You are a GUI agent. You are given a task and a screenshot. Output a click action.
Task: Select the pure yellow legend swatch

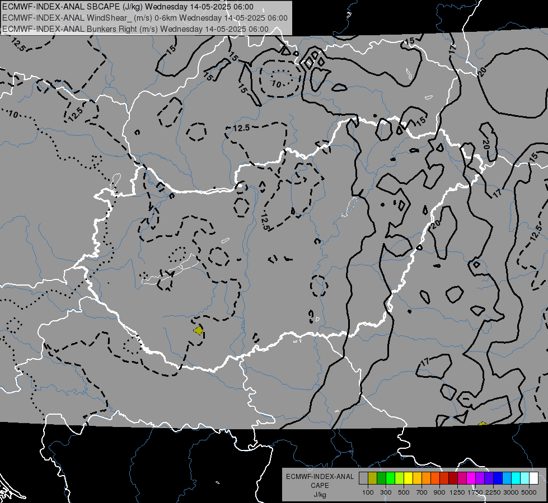[x=408, y=478]
